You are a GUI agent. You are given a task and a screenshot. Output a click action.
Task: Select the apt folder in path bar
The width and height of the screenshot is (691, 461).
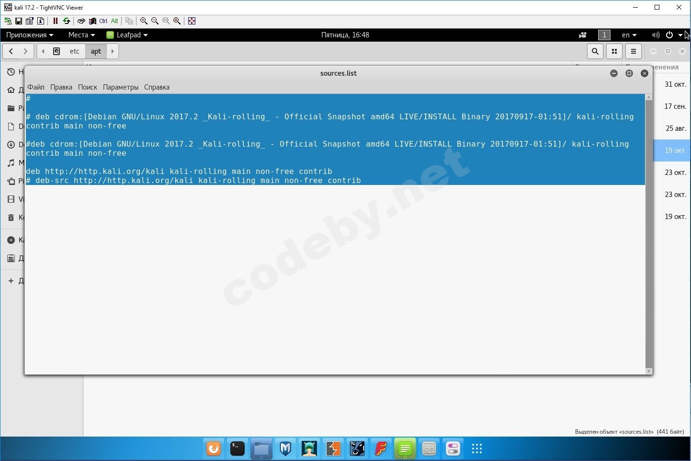[x=96, y=51]
